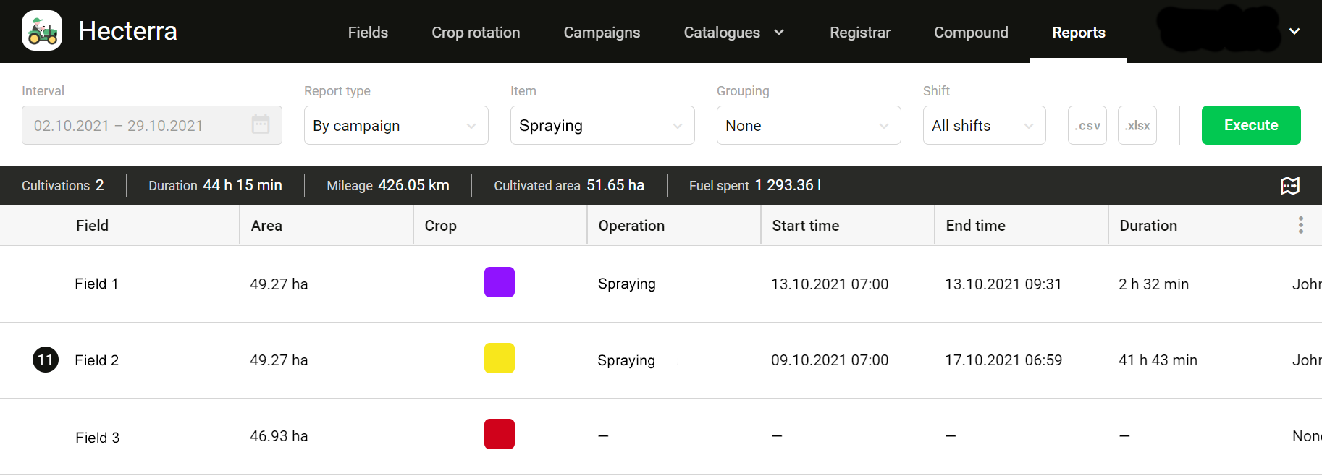Click the 11 badge next to Field 2
1322x476 pixels.
(46, 360)
